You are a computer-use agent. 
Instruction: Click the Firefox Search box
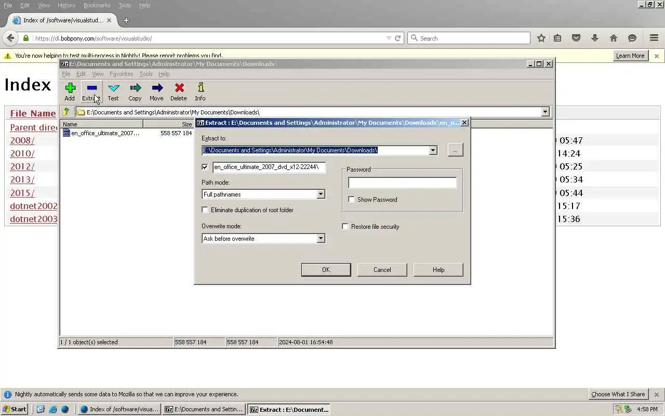click(469, 38)
